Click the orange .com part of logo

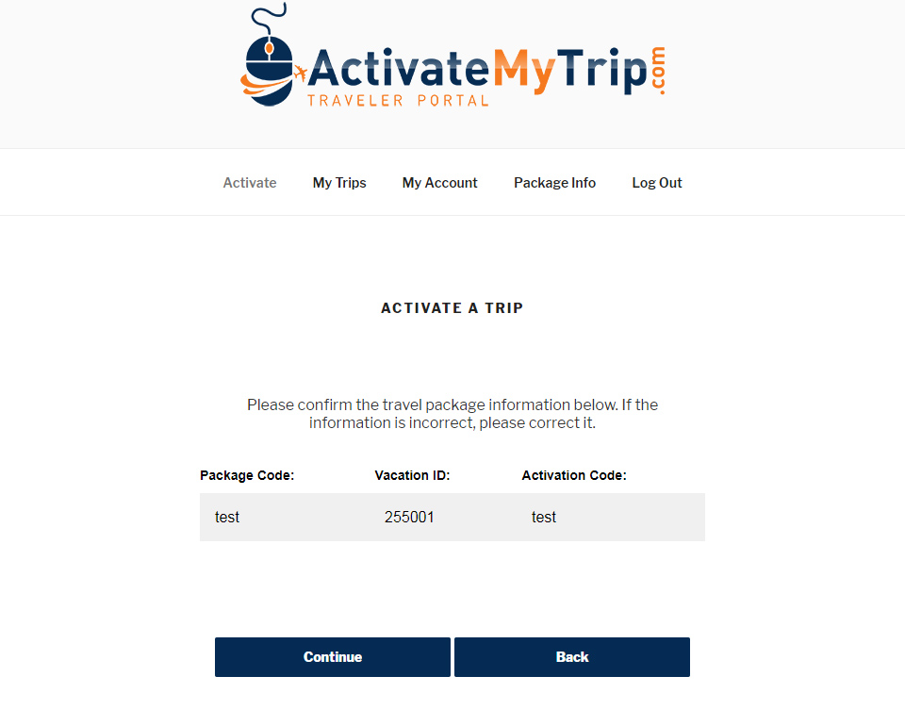click(x=659, y=71)
